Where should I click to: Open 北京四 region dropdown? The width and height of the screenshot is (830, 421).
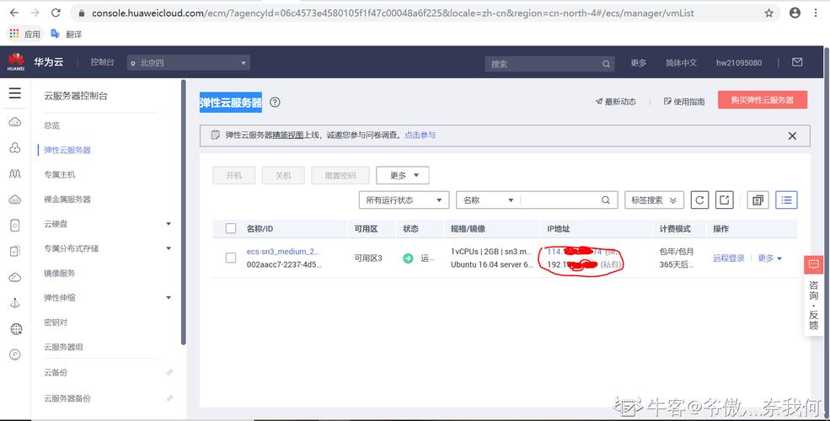click(189, 63)
